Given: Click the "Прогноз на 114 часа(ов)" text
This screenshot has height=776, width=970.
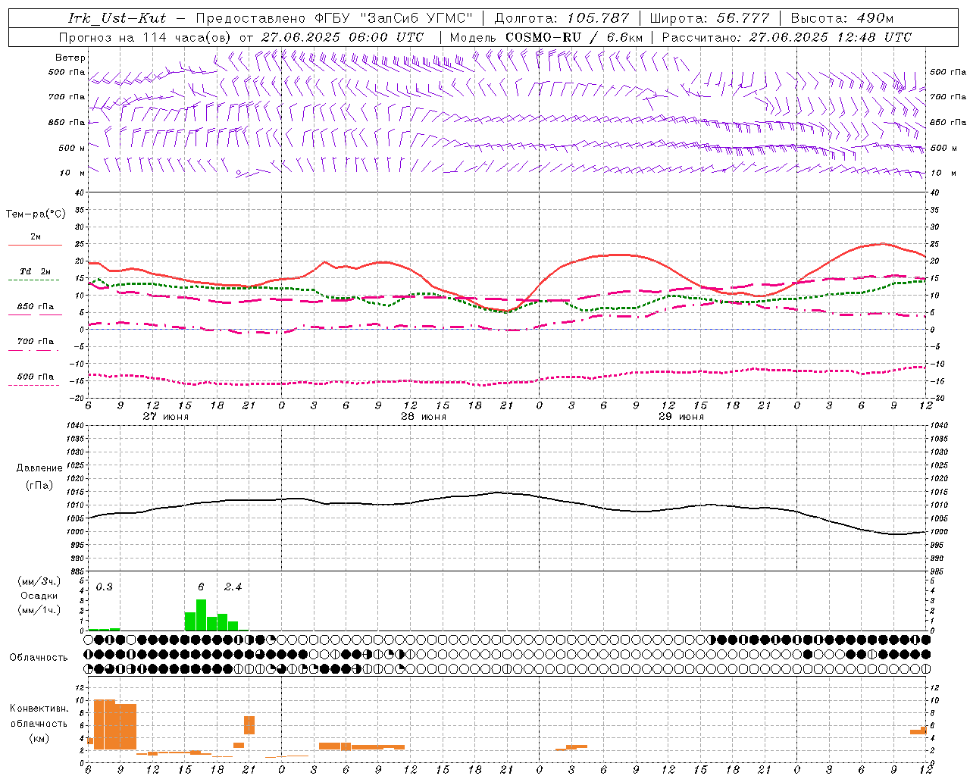Looking at the screenshot, I should tap(145, 37).
